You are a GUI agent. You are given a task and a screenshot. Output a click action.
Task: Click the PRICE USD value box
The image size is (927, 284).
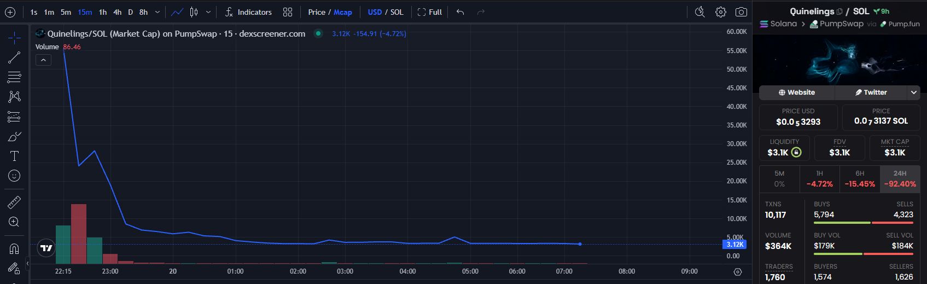(x=798, y=117)
